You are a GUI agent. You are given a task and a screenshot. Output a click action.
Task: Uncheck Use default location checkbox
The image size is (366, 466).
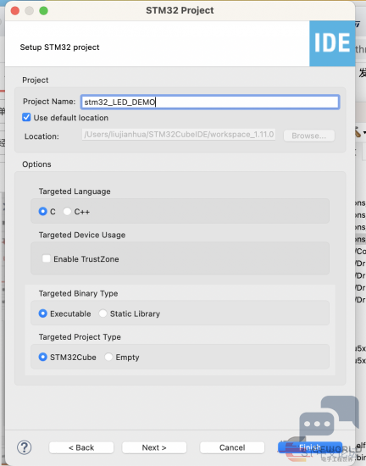[26, 117]
